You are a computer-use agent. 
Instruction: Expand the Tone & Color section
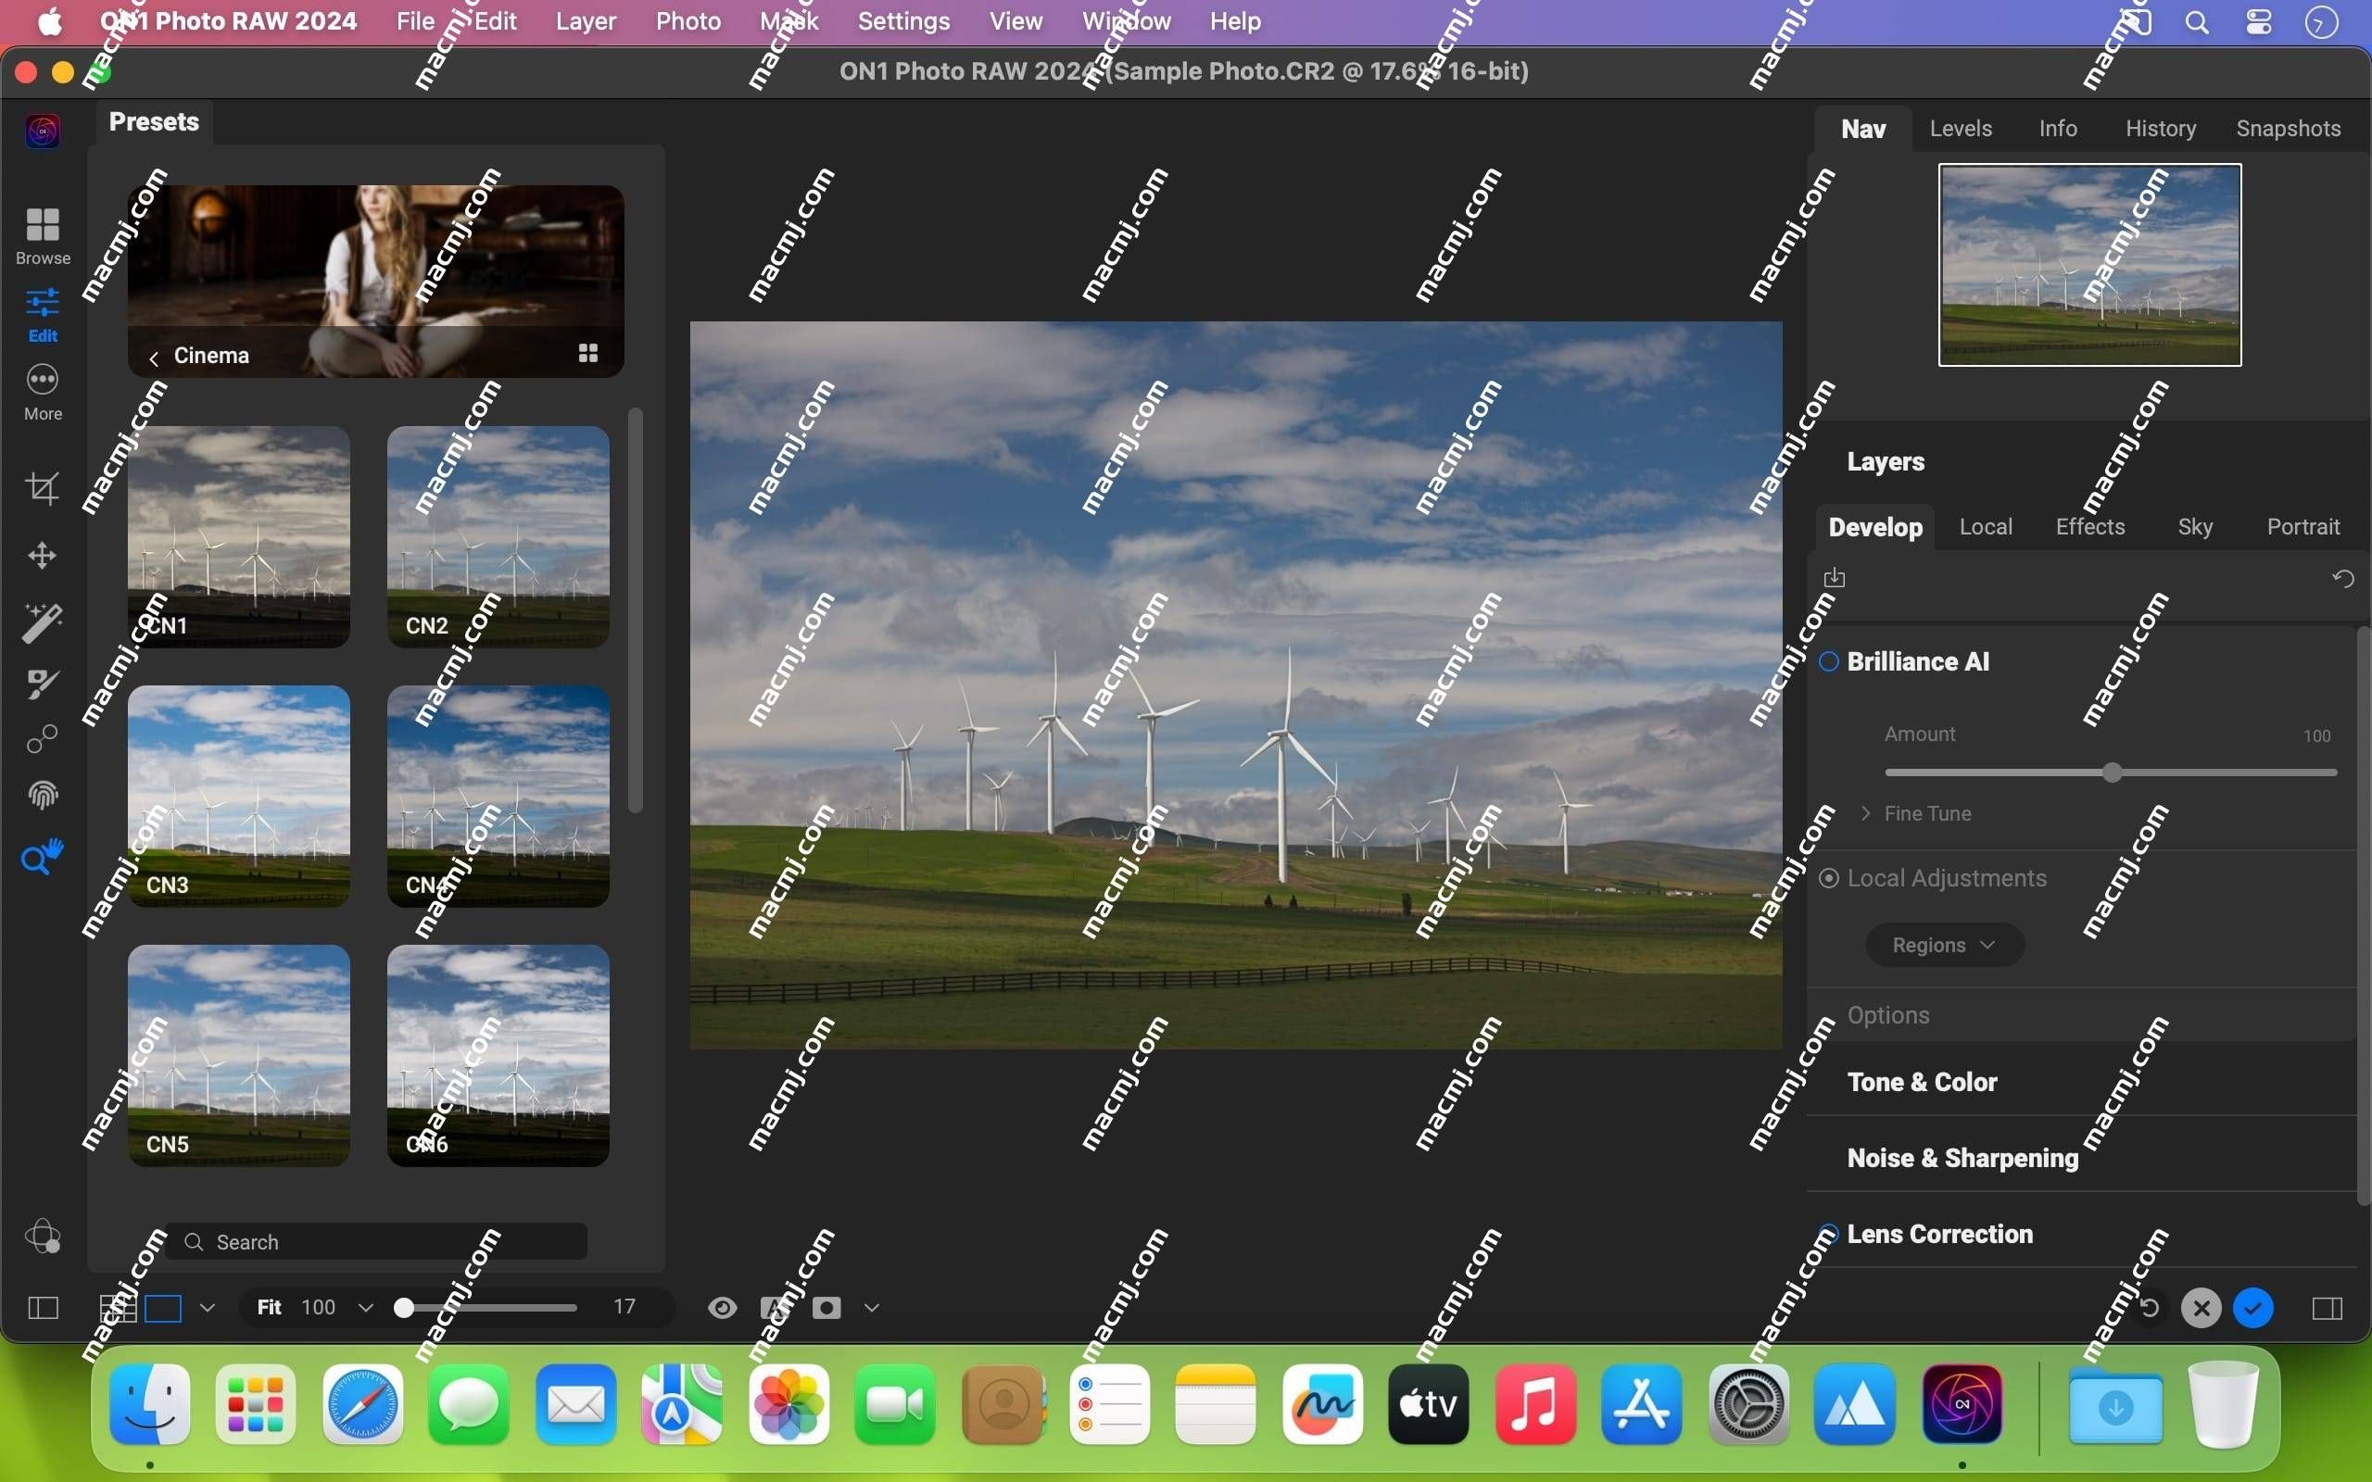coord(1921,1081)
